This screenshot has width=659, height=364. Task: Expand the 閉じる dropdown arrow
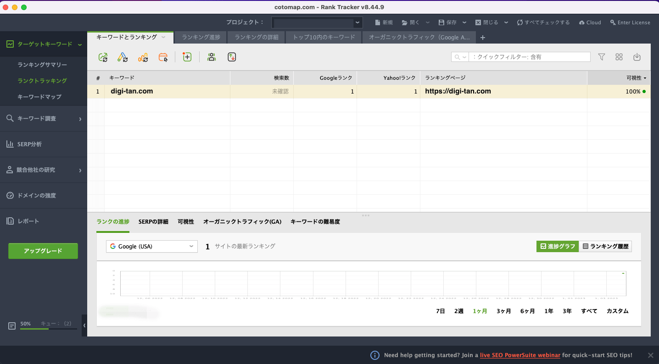coord(506,22)
